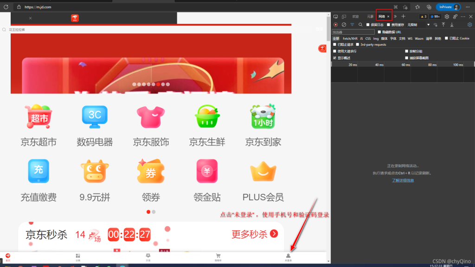Click the active red carousel indicator dot
This screenshot has width=475, height=267.
click(158, 84)
